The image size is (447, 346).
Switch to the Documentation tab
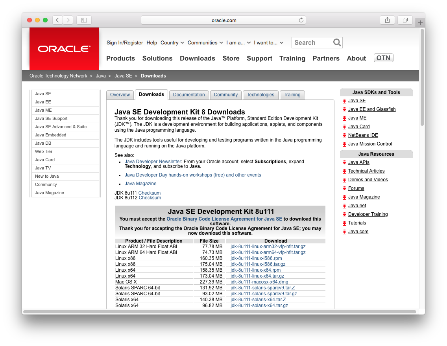pyautogui.click(x=189, y=95)
